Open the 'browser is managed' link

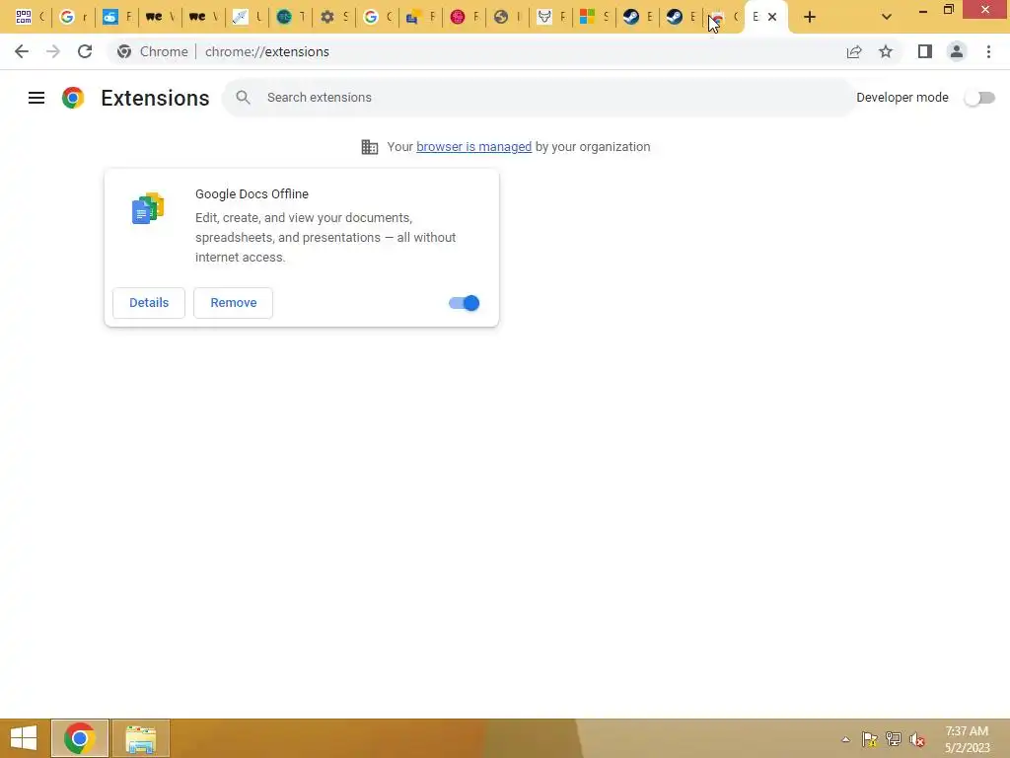[x=474, y=147]
